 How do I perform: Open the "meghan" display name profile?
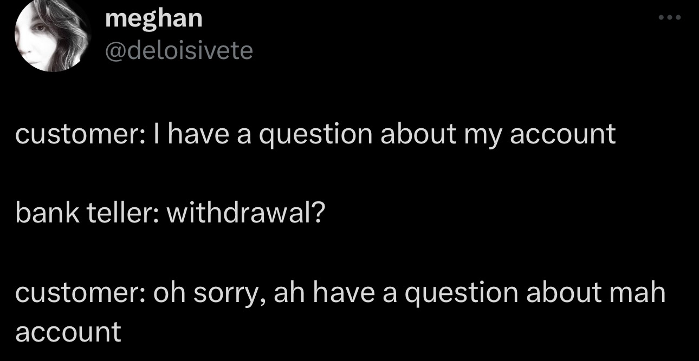click(154, 19)
